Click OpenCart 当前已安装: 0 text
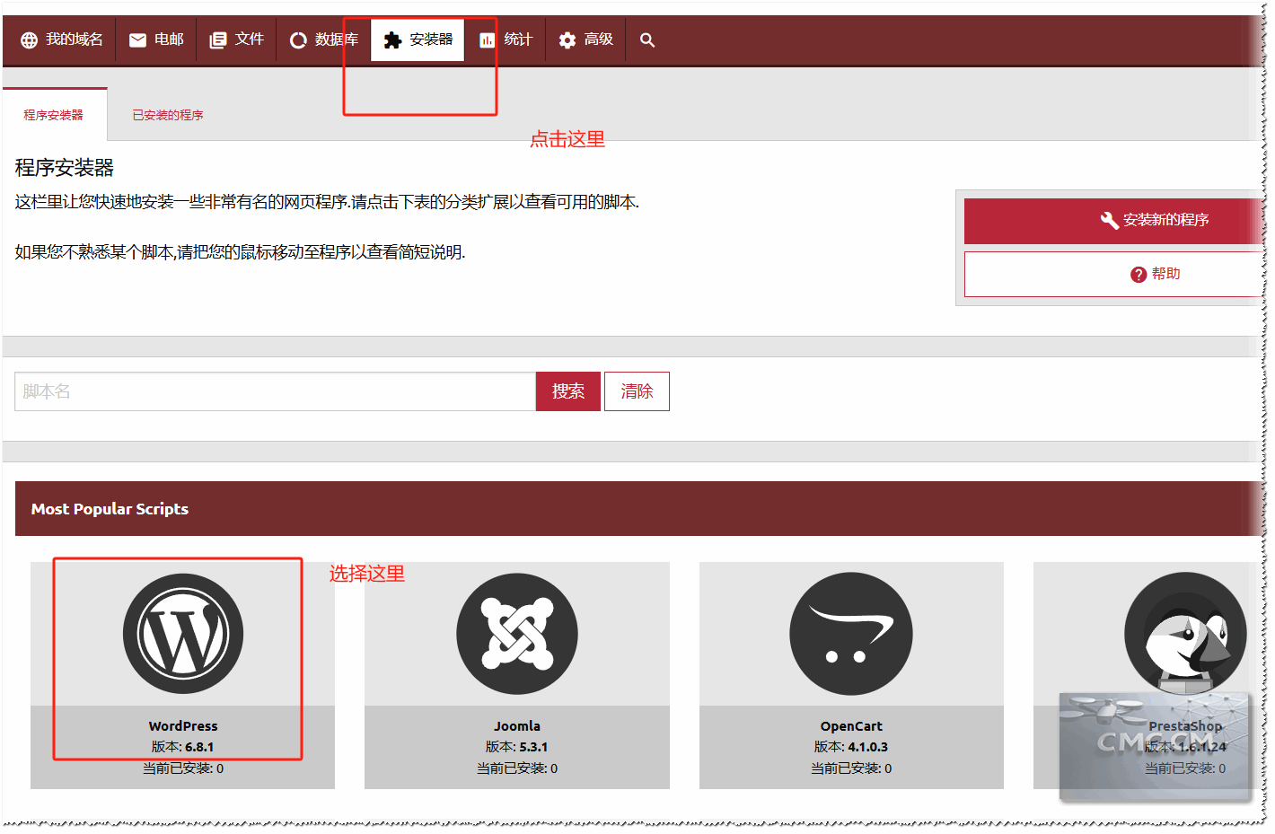 (x=851, y=768)
